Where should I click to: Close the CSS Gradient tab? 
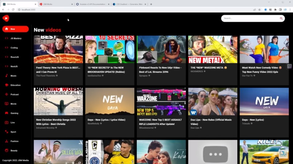tap(145, 4)
